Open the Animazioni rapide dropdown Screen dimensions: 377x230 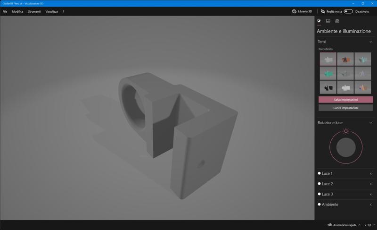pos(344,225)
